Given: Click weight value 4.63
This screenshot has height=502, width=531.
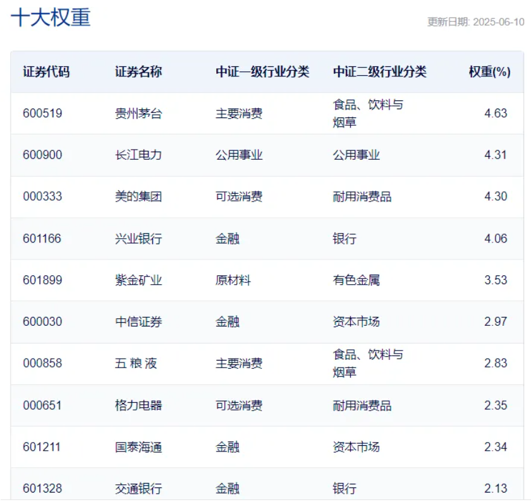Looking at the screenshot, I should (x=496, y=113).
